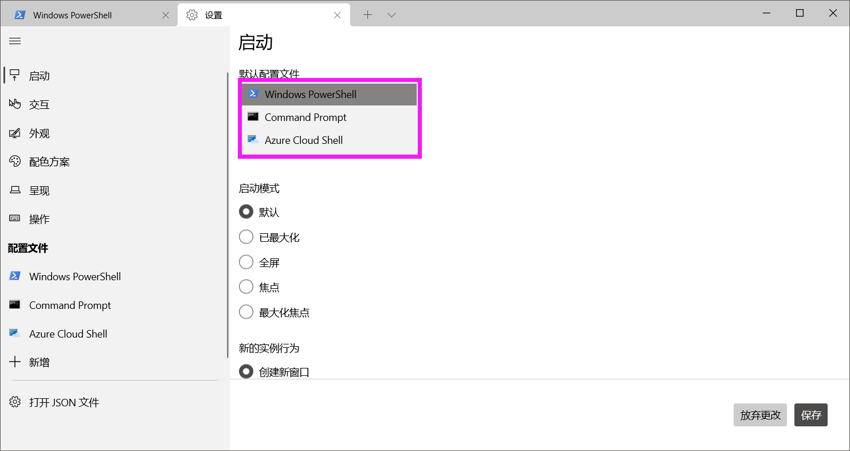Open the 呈现 settings page
Viewport: 850px width, 451px height.
115,190
